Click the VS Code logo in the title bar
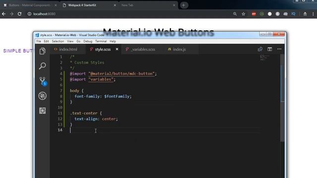317x178 pixels. click(x=37, y=35)
